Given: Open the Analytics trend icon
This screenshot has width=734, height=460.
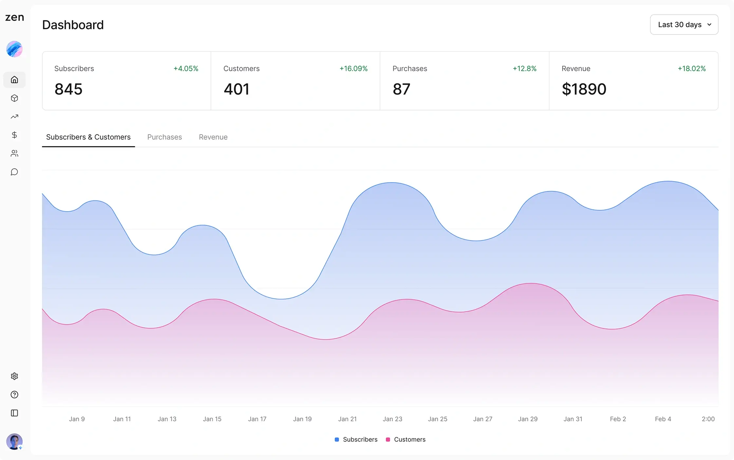Looking at the screenshot, I should click(14, 116).
